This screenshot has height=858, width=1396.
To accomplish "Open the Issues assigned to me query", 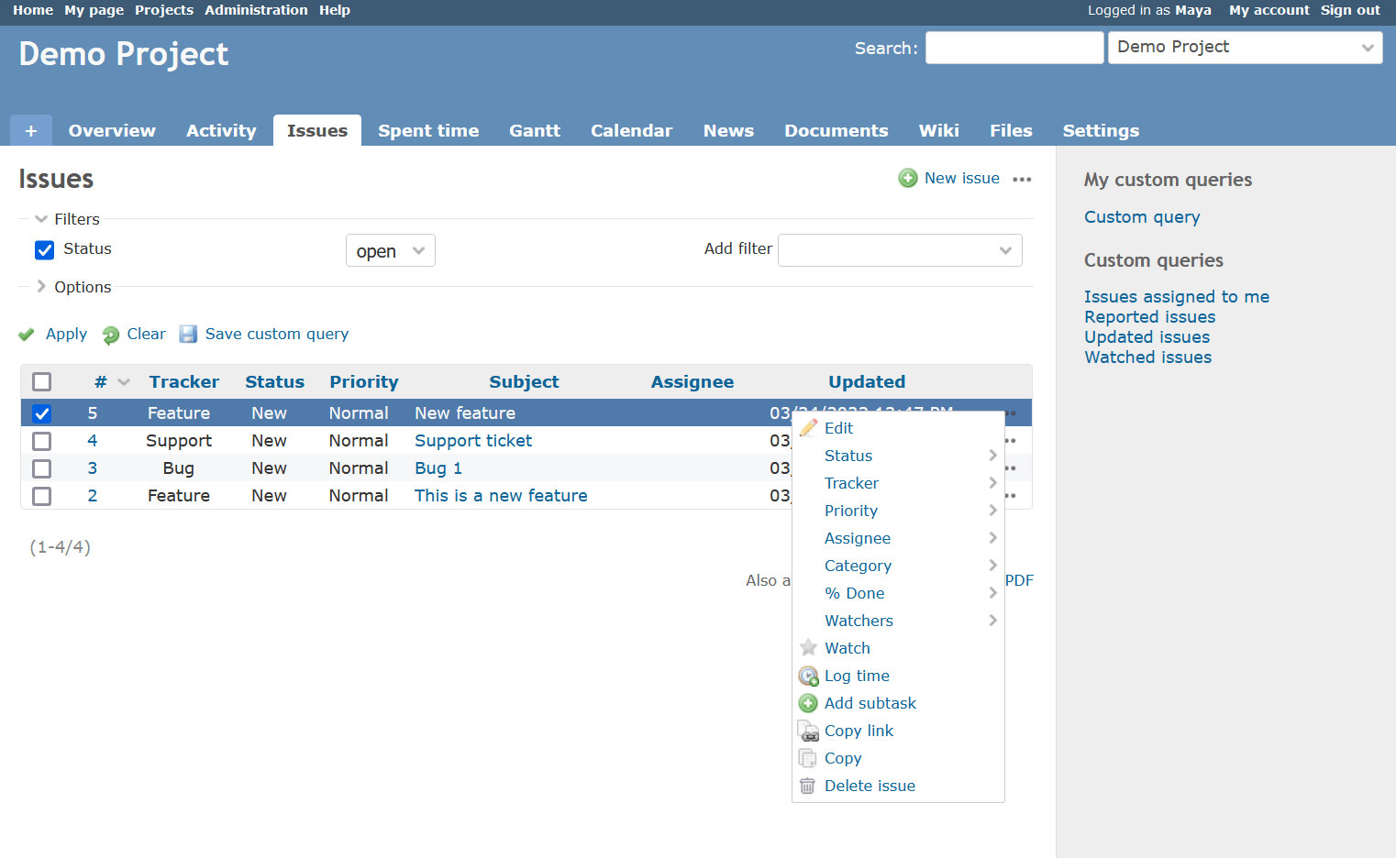I will click(1177, 296).
